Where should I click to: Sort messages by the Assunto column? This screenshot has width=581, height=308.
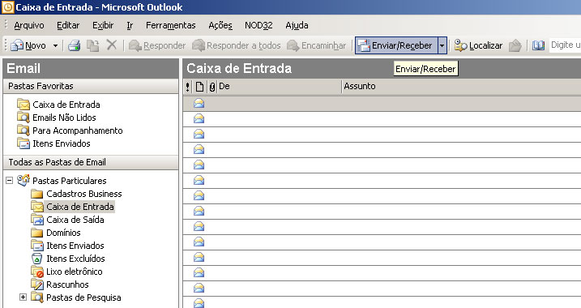462,87
